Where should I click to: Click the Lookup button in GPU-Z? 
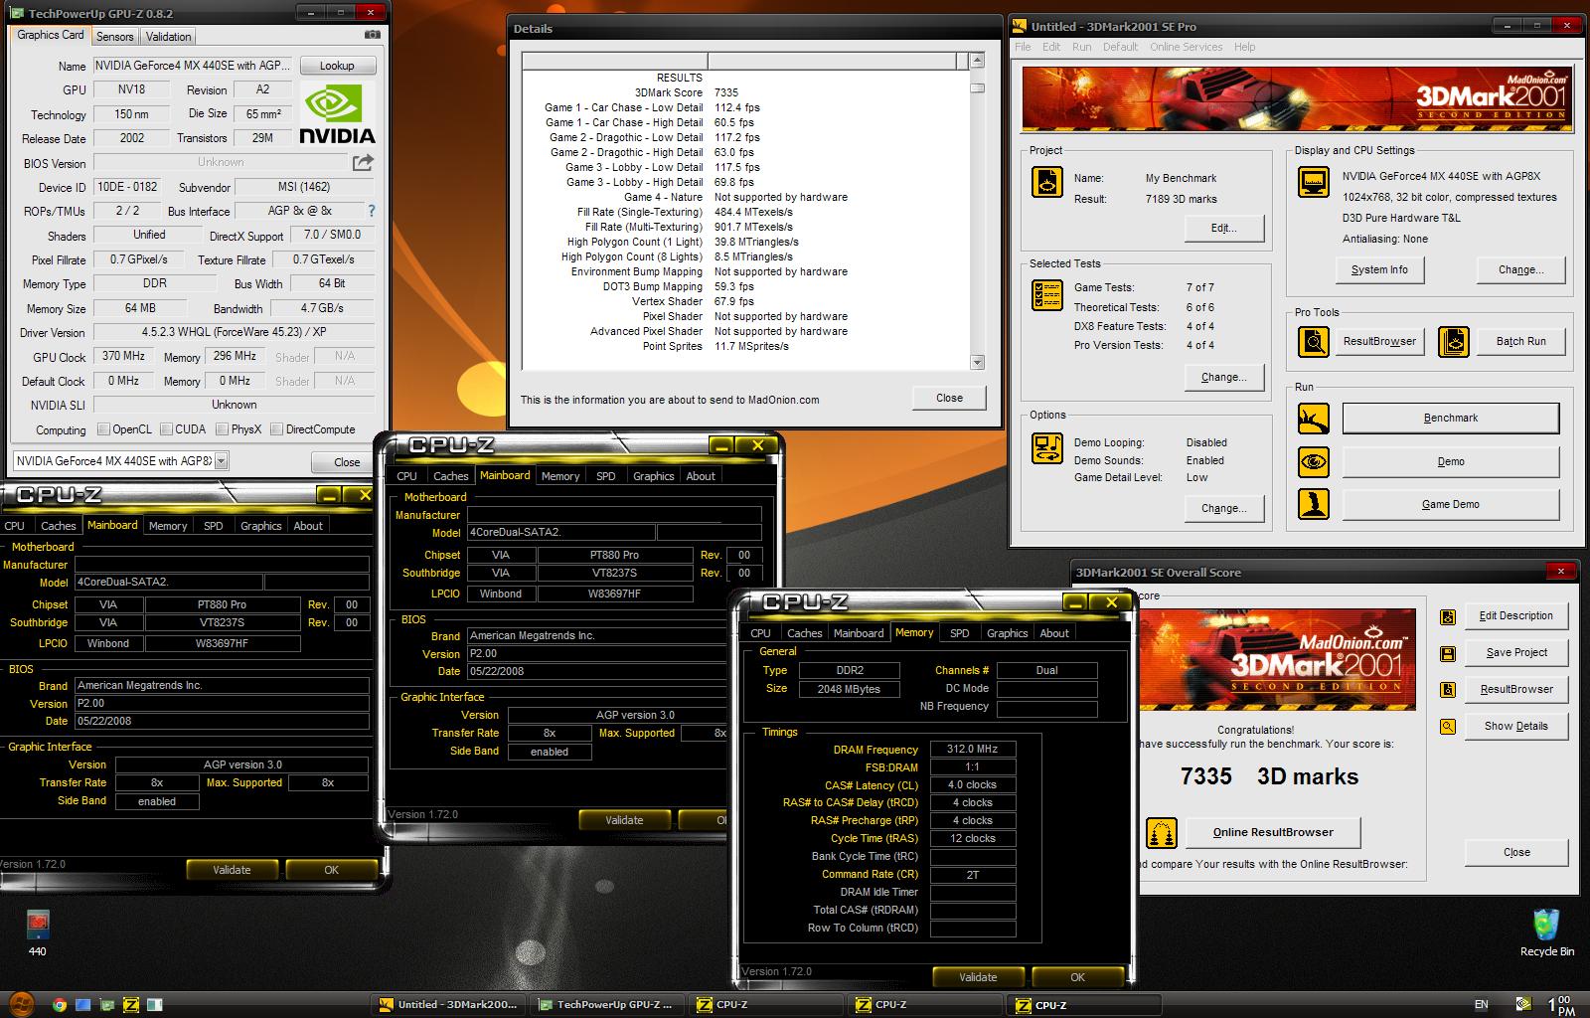[x=337, y=66]
